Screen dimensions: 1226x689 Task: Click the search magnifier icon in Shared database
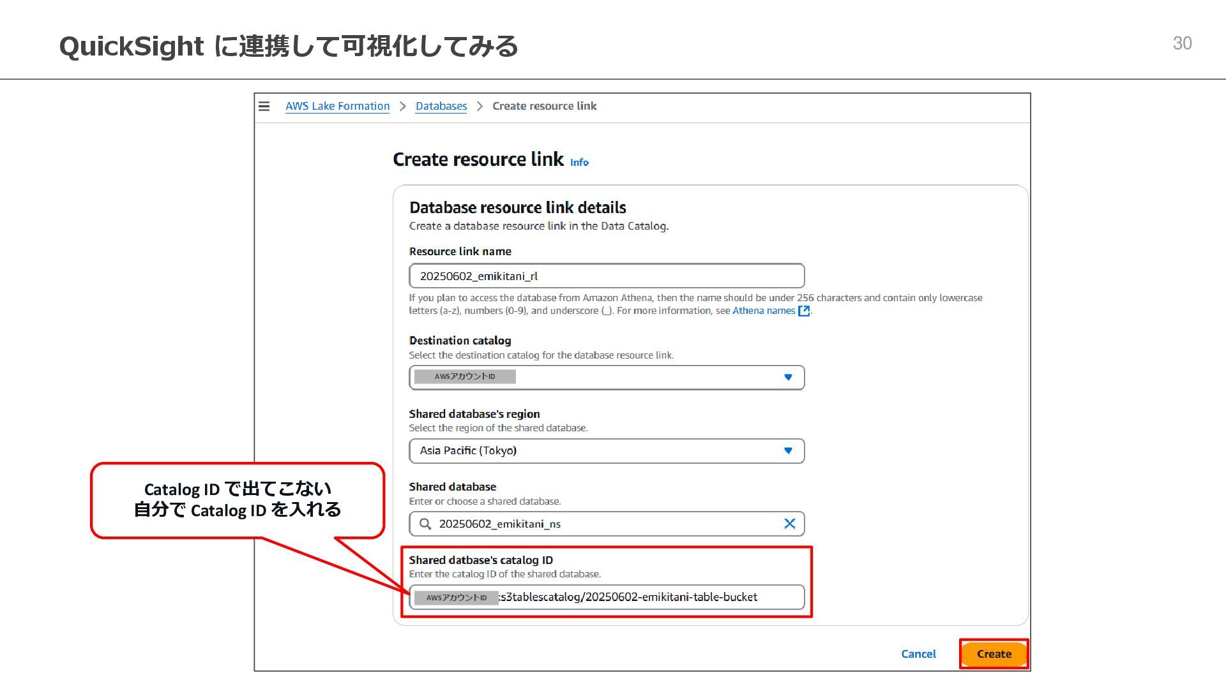point(425,524)
